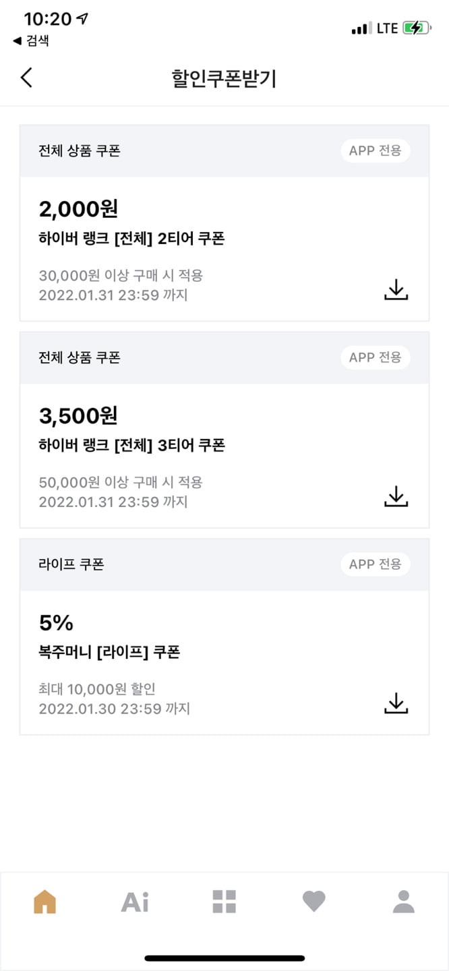Download the 3,500원 3티어 coupon

[x=396, y=496]
